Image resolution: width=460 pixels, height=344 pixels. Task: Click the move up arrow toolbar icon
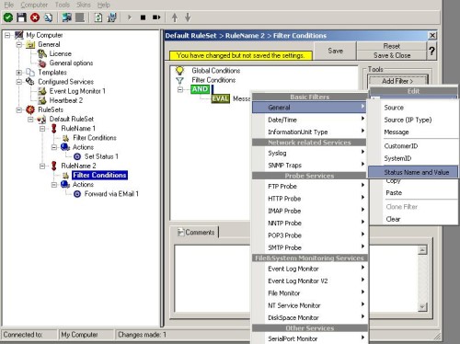pos(175,17)
